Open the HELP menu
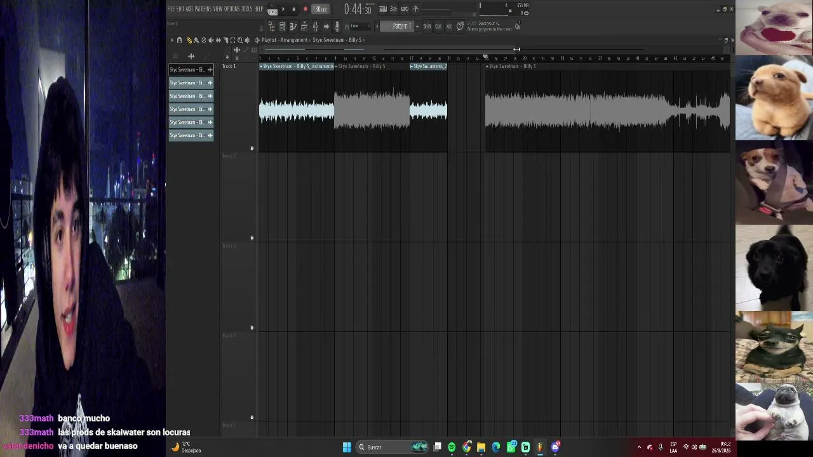Viewport: 813px width, 457px height. pos(259,9)
